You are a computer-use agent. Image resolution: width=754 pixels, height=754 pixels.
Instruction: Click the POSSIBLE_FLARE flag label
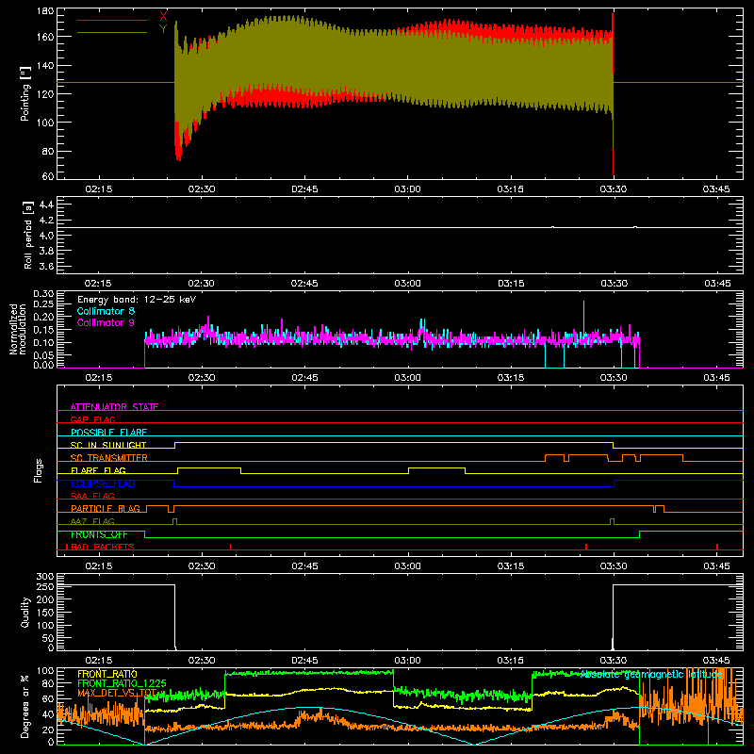(108, 433)
